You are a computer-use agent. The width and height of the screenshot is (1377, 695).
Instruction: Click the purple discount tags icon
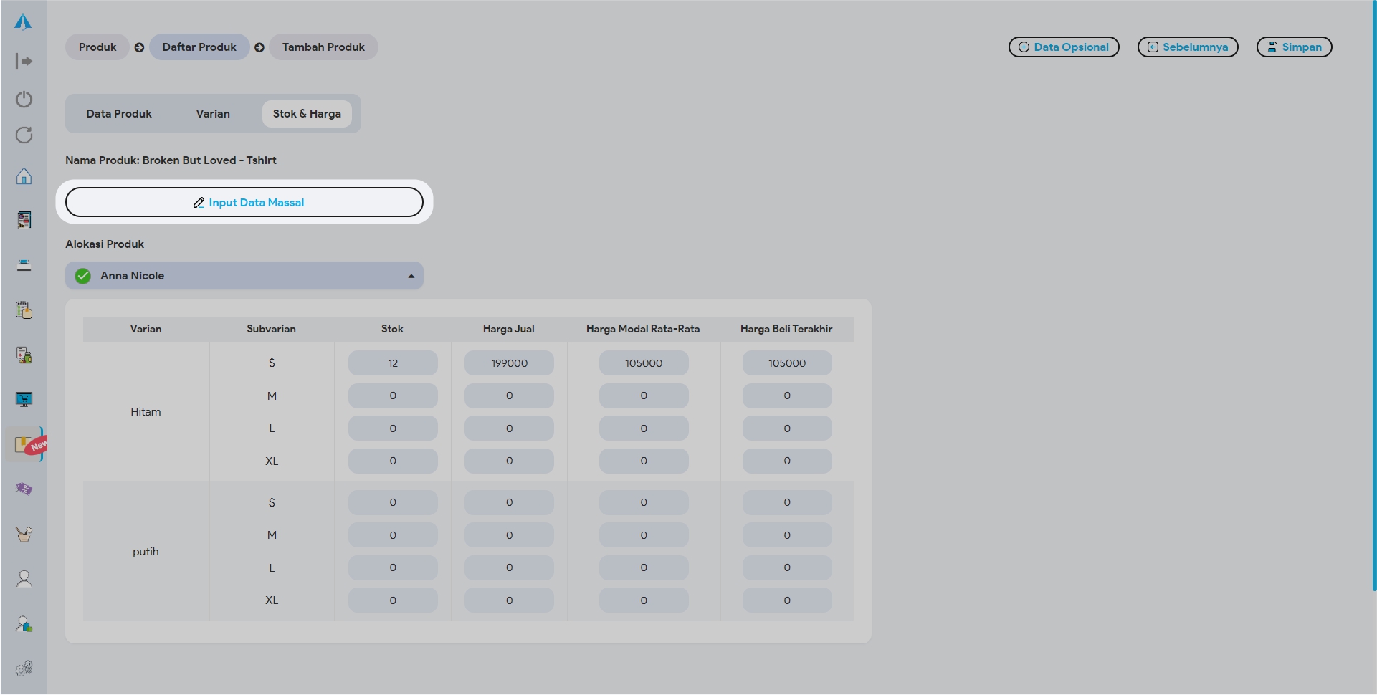(24, 489)
